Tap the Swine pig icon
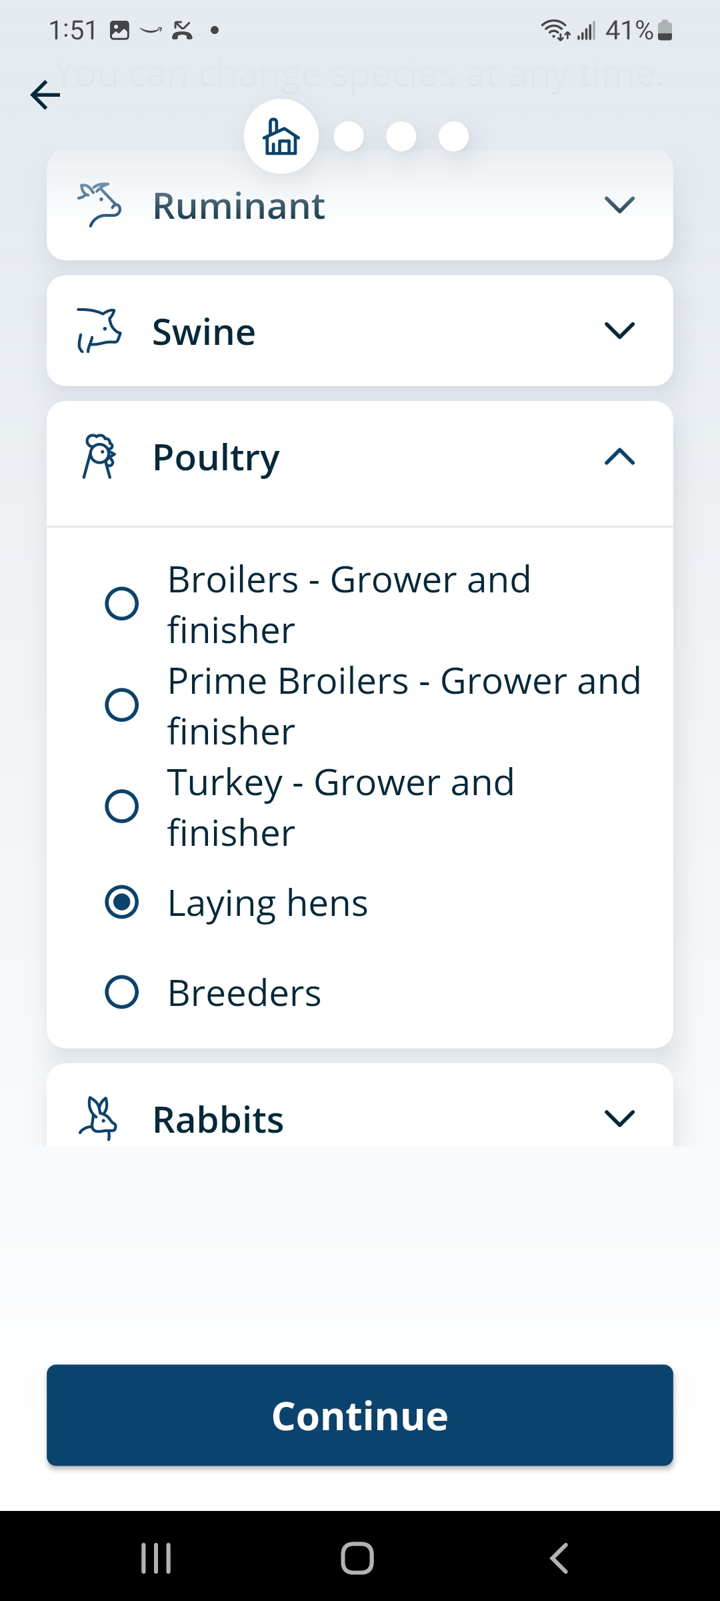Image resolution: width=720 pixels, height=1601 pixels. click(x=100, y=331)
